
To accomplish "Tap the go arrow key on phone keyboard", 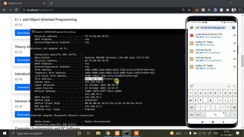I will (234, 115).
